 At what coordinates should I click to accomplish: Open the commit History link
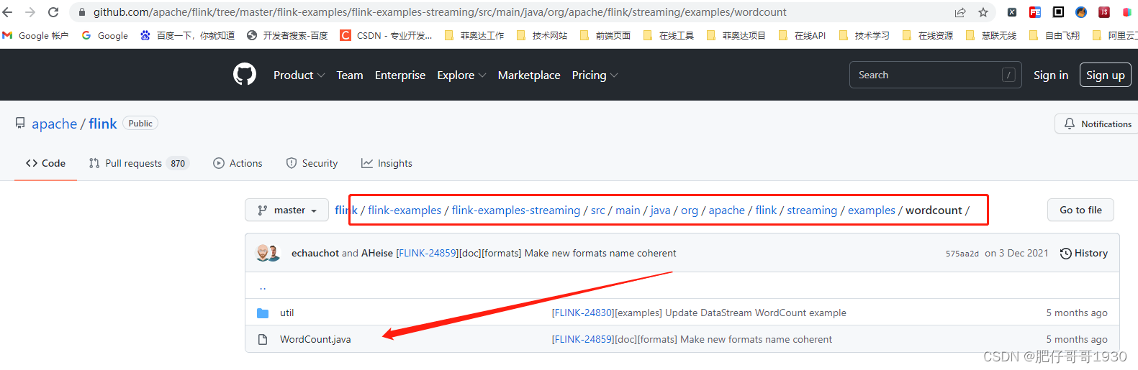pyautogui.click(x=1083, y=253)
